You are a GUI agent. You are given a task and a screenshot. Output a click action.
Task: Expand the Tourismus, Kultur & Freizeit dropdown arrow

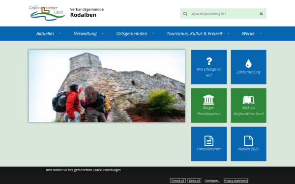tap(228, 33)
